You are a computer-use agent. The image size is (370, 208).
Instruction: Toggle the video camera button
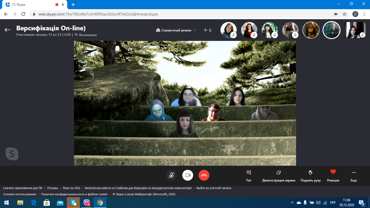188,175
